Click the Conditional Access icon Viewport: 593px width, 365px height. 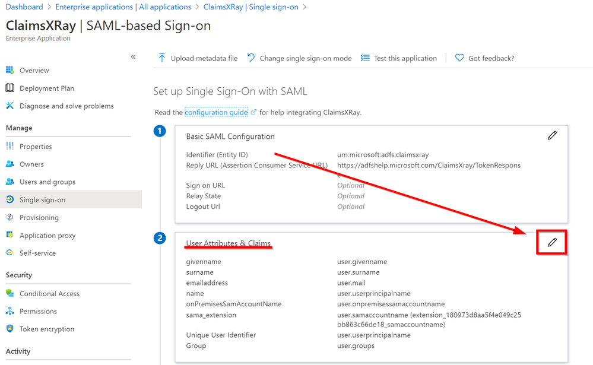coord(9,293)
